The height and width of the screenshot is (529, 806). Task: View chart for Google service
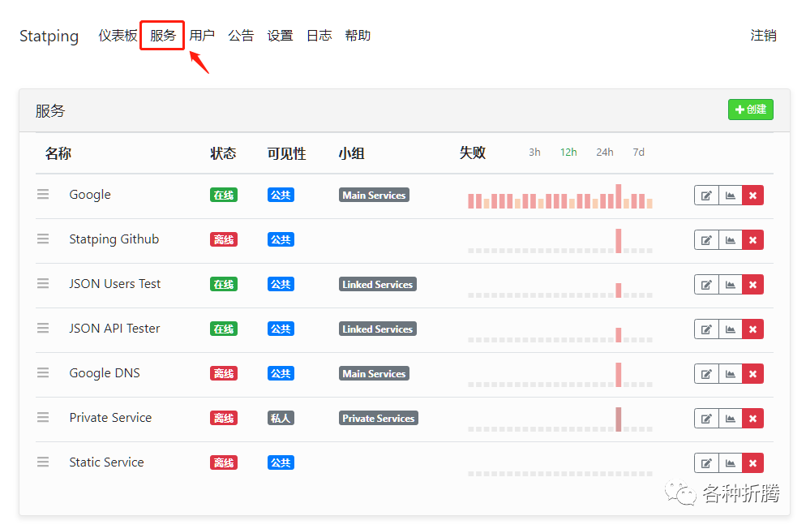click(731, 196)
